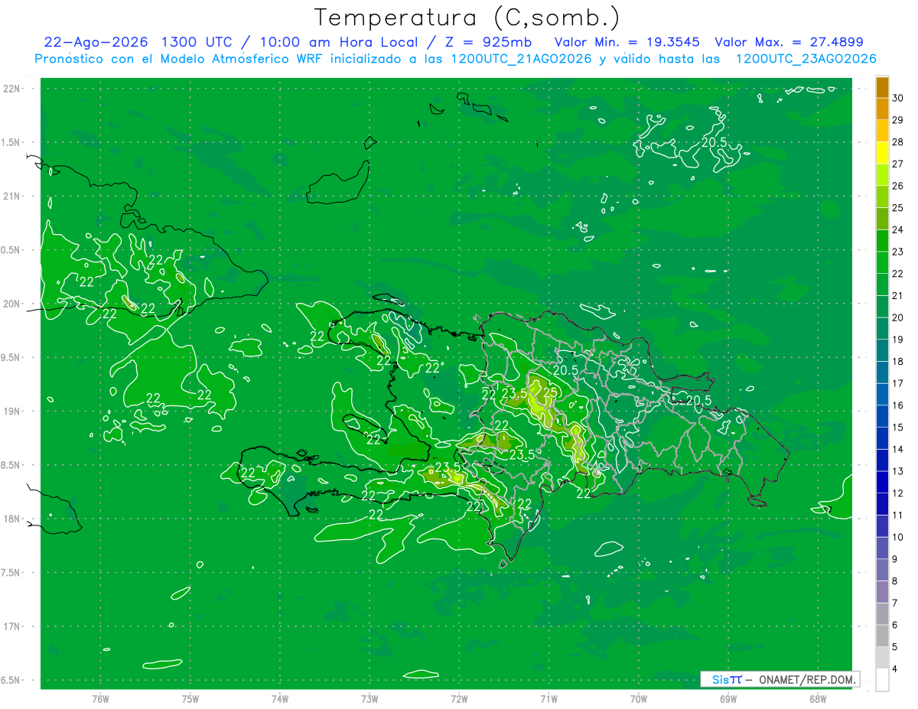Click the '72W' longitude axis label
Viewport: 918px width, 709px height.
pyautogui.click(x=460, y=698)
